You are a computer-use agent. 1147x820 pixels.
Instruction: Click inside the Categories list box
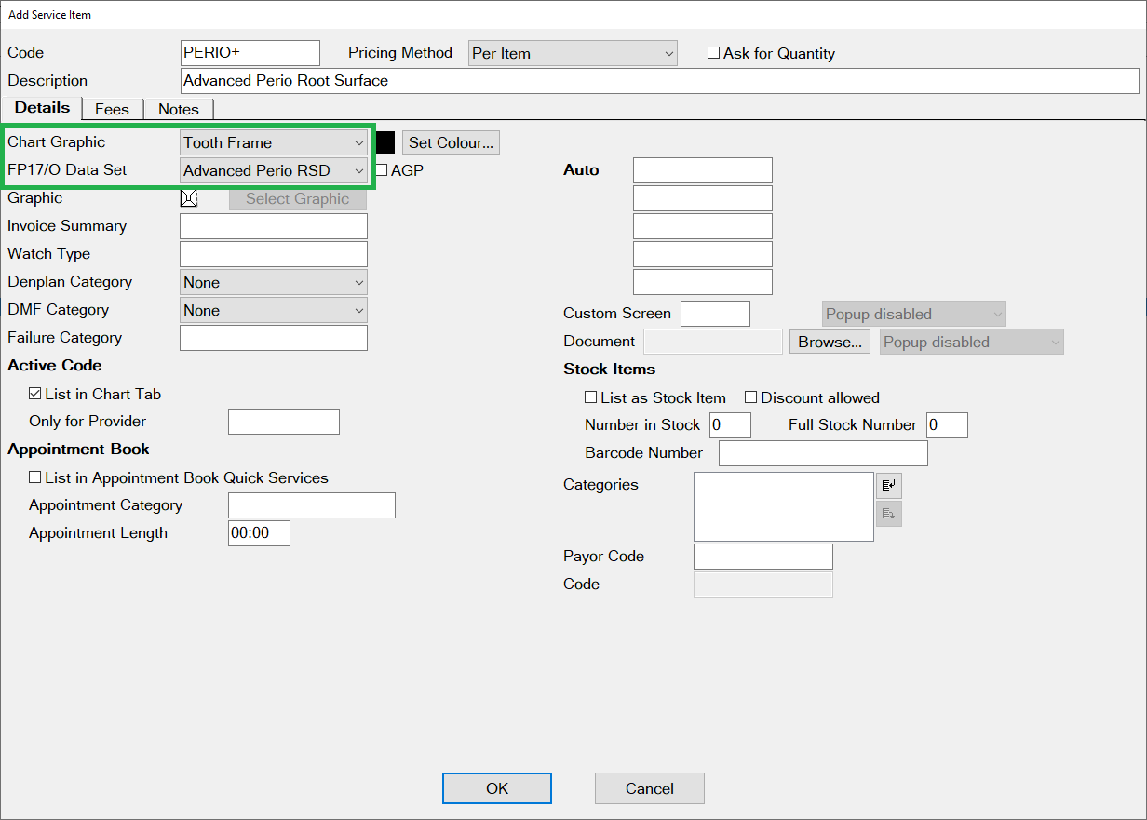pyautogui.click(x=784, y=507)
